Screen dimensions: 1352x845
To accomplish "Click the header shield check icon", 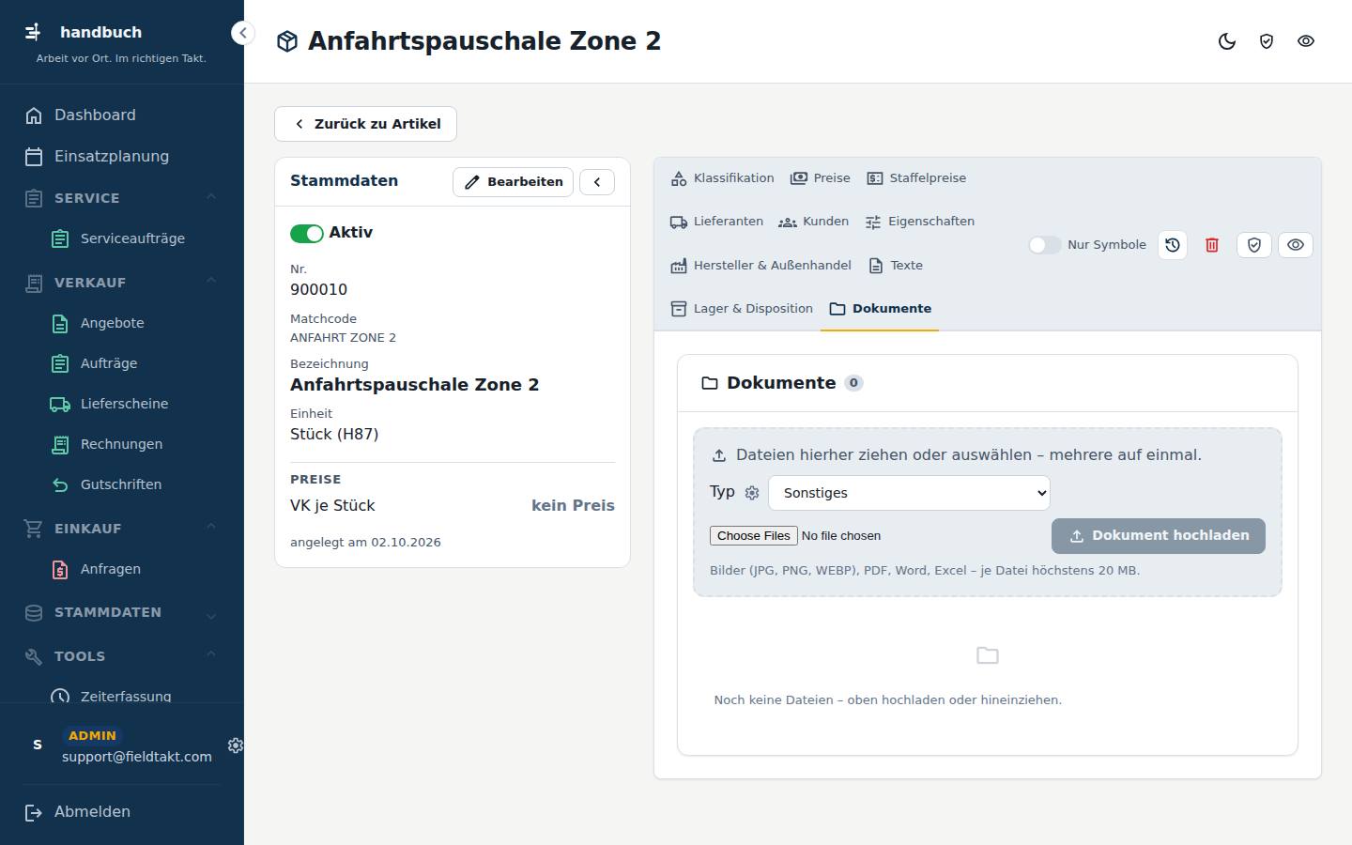I will pos(1267,41).
